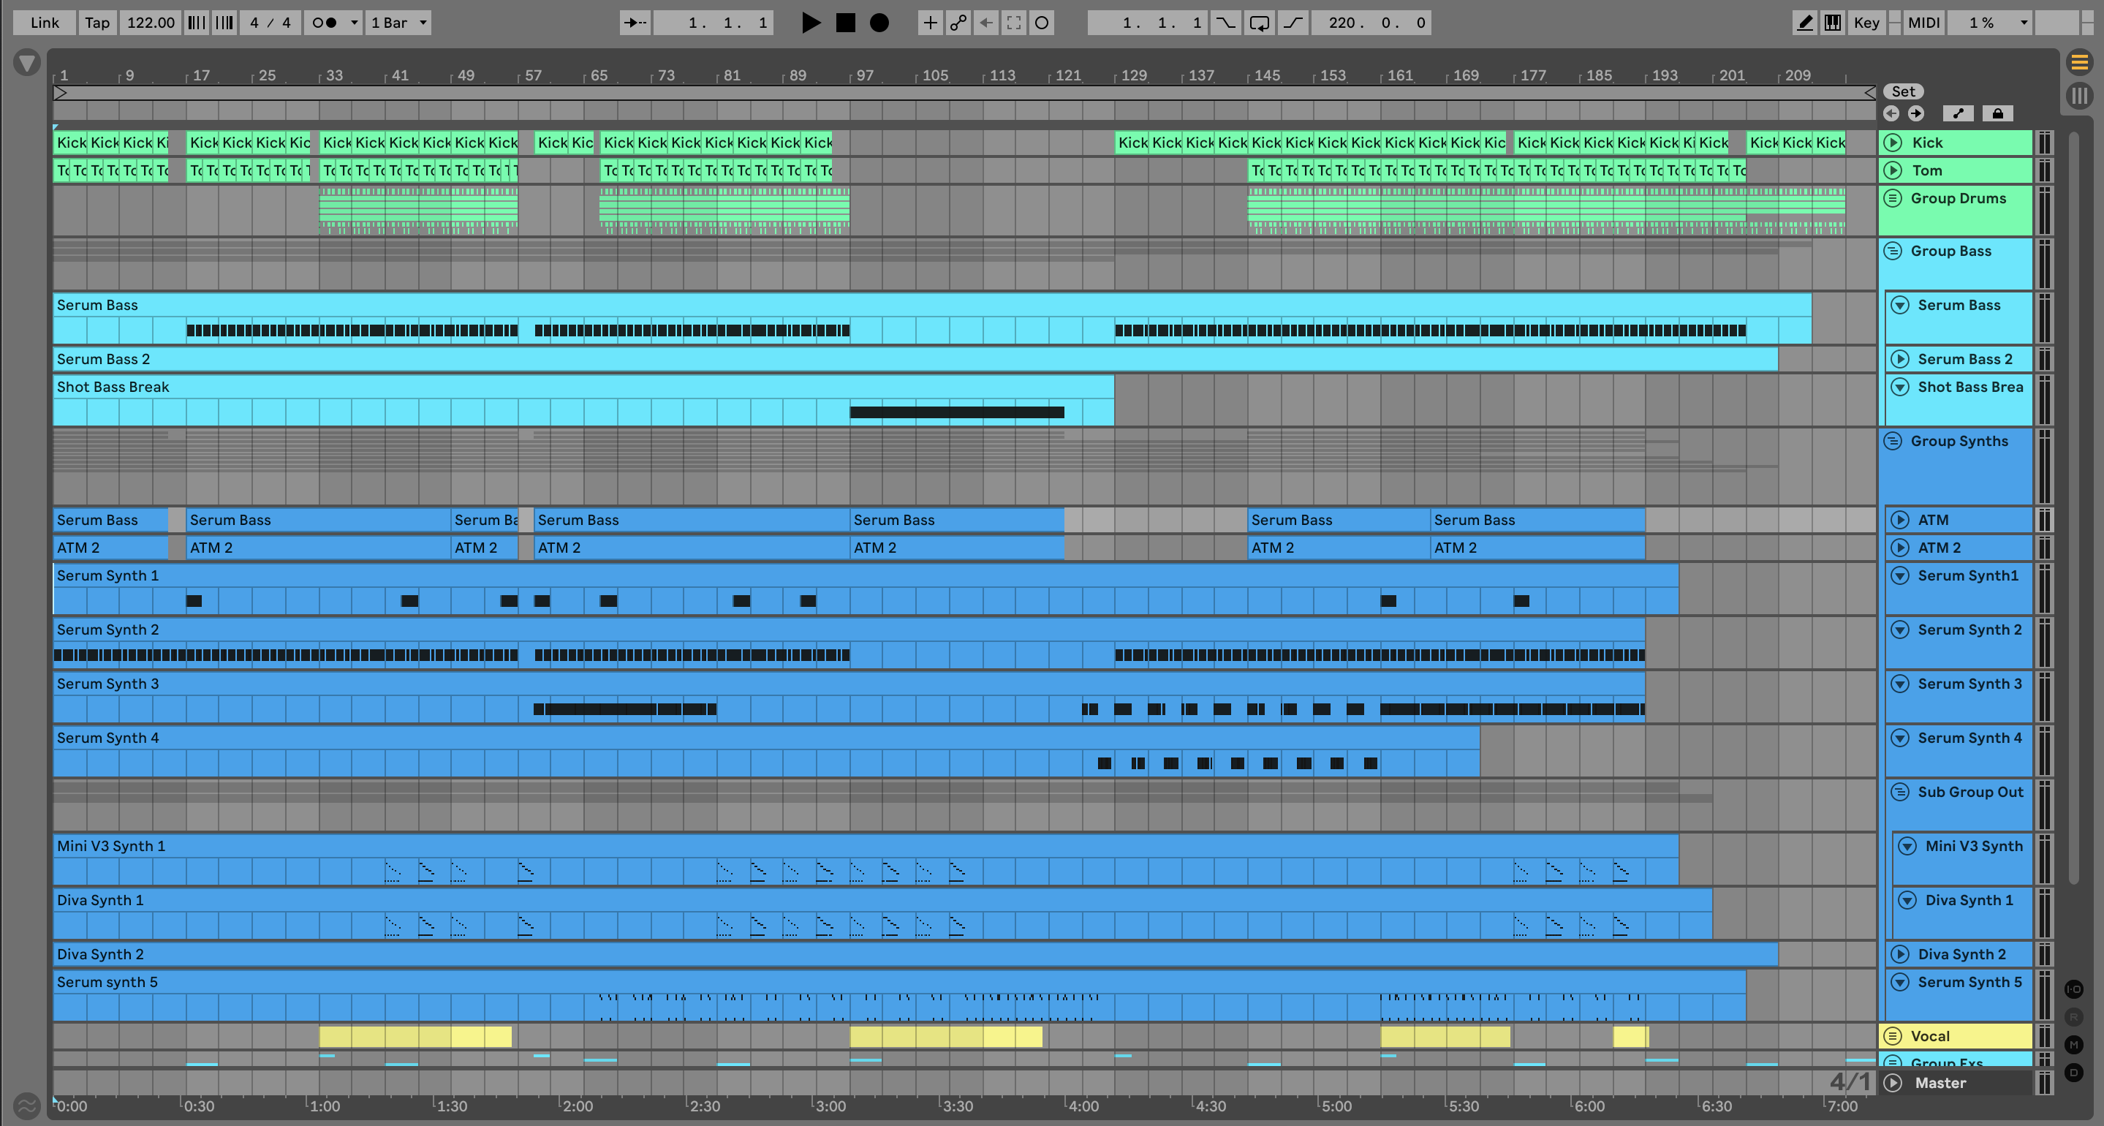2104x1126 pixels.
Task: Click the 122.00 tempo field
Action: pyautogui.click(x=151, y=23)
